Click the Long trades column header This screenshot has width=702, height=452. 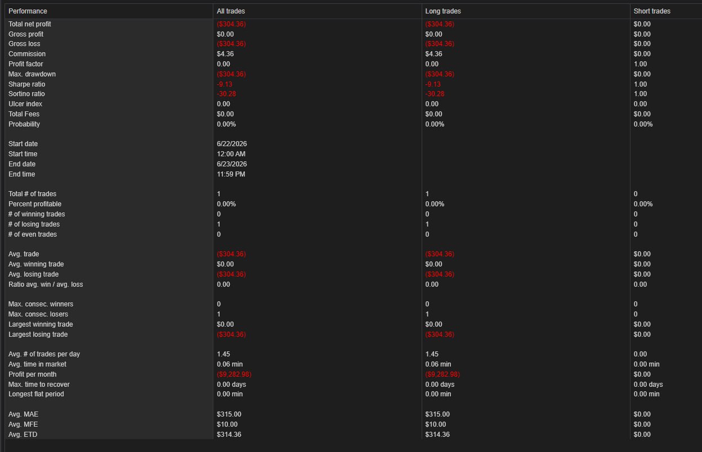pyautogui.click(x=443, y=11)
